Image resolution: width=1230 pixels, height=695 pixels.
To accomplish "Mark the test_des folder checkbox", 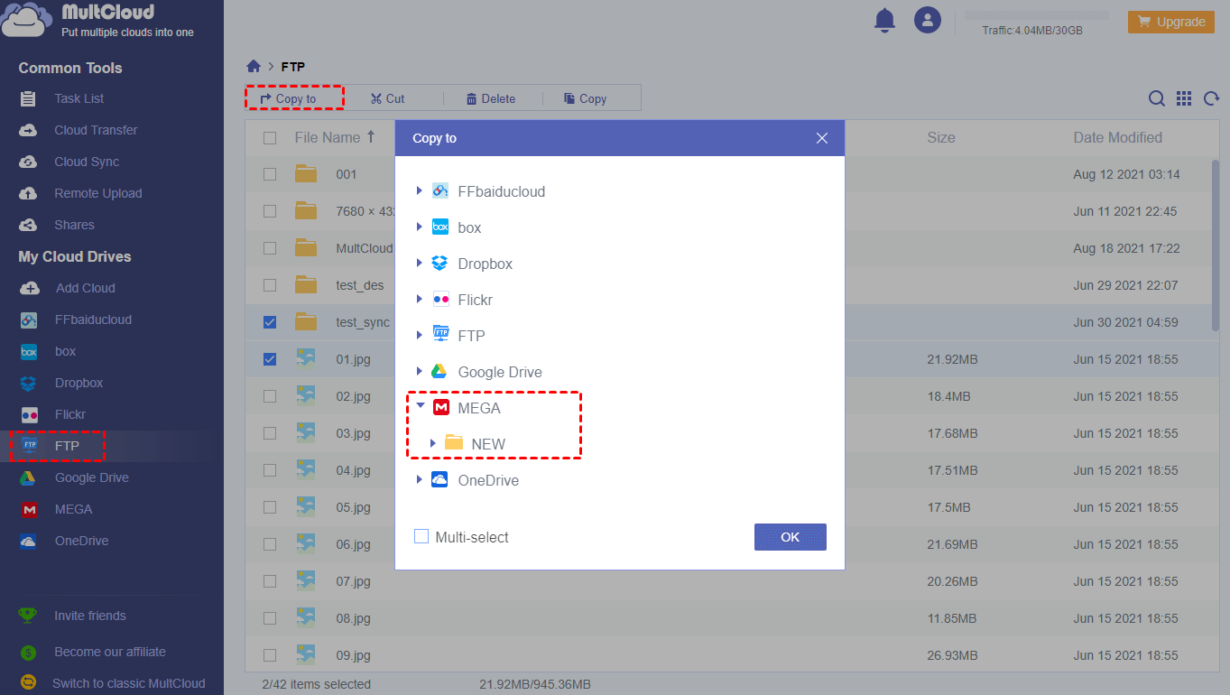I will pyautogui.click(x=270, y=285).
